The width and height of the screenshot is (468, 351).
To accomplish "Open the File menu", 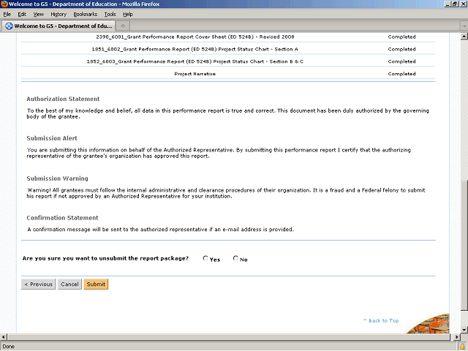I will tap(7, 15).
